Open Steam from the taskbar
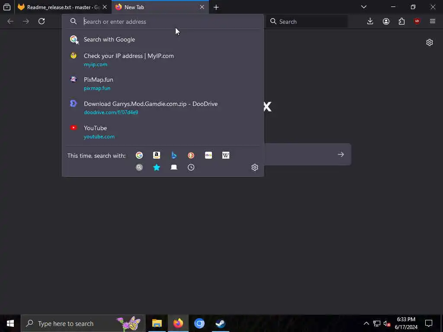Screen dimensions: 443x332 coord(220,323)
